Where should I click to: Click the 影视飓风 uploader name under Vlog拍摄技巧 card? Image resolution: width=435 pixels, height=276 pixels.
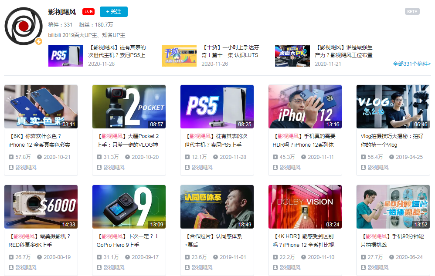click(x=378, y=167)
